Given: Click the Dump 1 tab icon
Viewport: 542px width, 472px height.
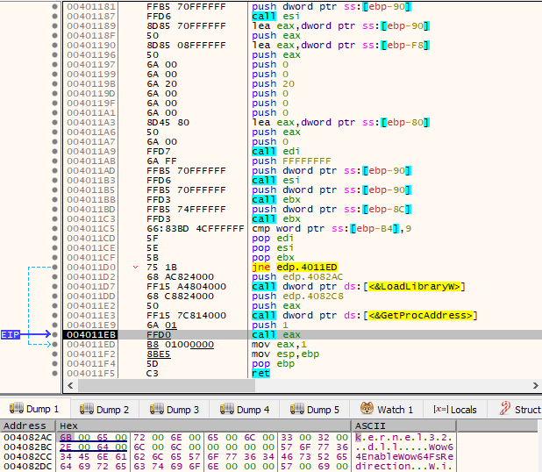Looking at the screenshot, I should (x=17, y=408).
